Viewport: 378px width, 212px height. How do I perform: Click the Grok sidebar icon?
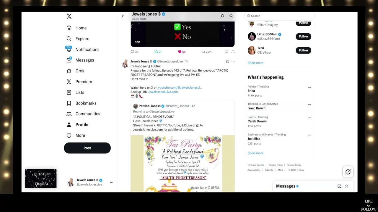[69, 71]
